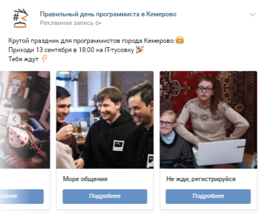Click the partially hidden Подробнее button
The height and width of the screenshot is (218, 264).
click(22, 196)
